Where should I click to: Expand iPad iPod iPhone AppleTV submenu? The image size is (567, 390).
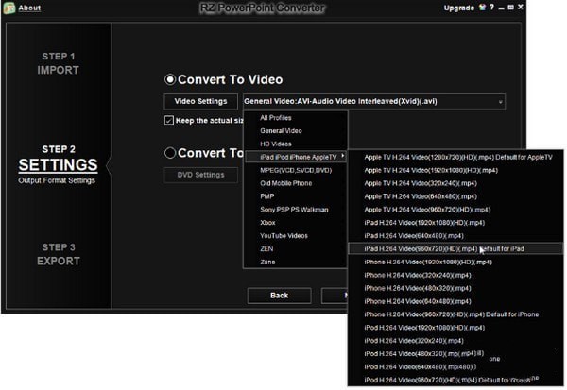(x=296, y=157)
